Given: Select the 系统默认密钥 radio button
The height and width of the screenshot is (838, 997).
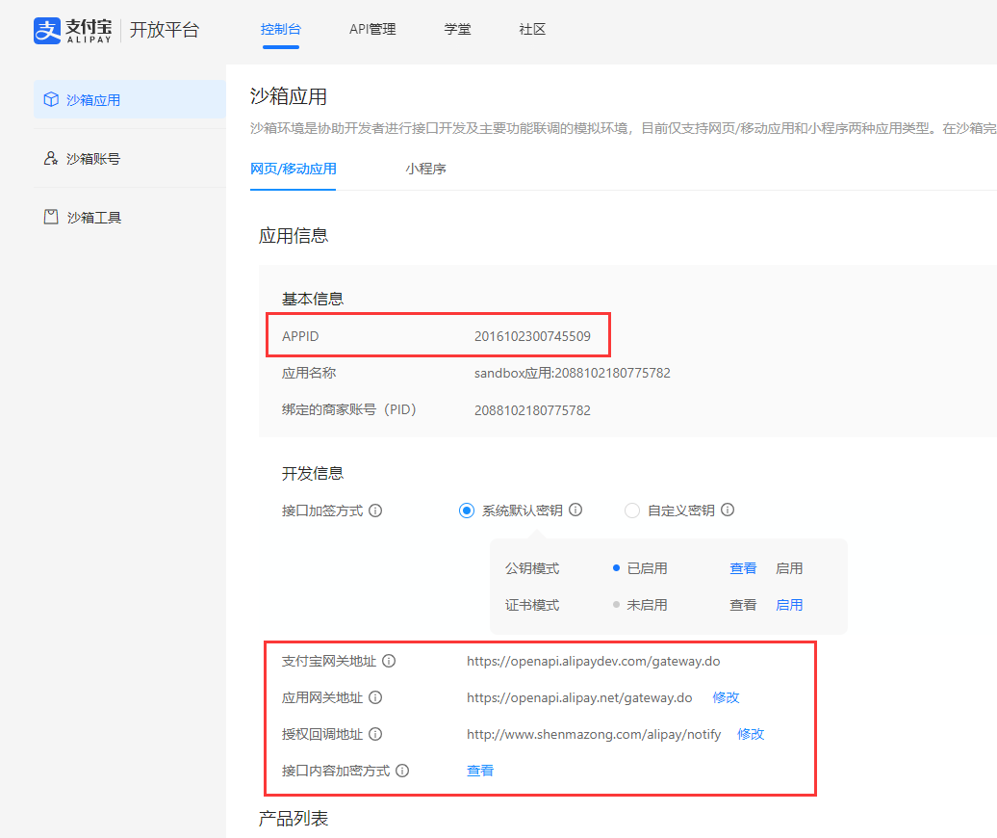Looking at the screenshot, I should 467,511.
